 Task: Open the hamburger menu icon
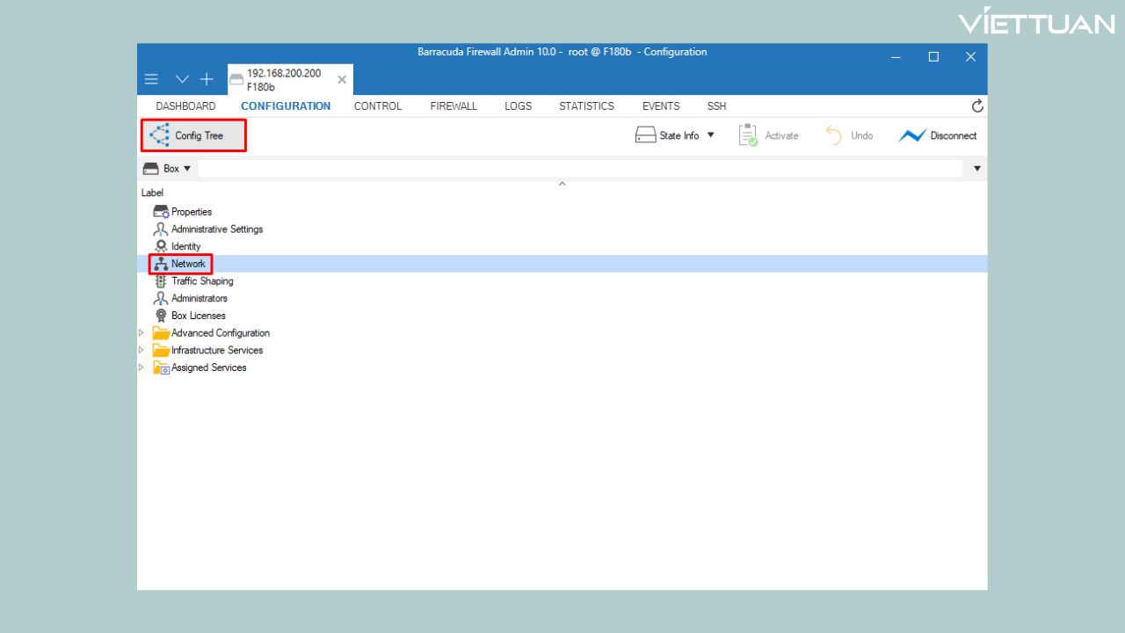151,78
